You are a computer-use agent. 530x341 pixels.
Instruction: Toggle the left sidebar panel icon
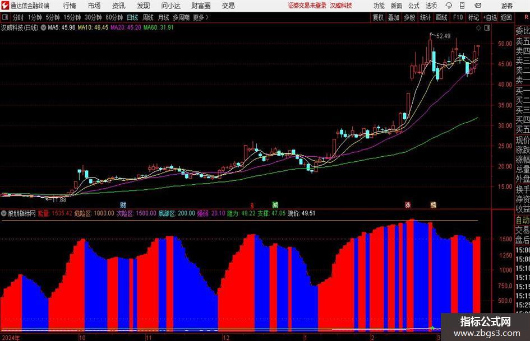(x=4, y=17)
